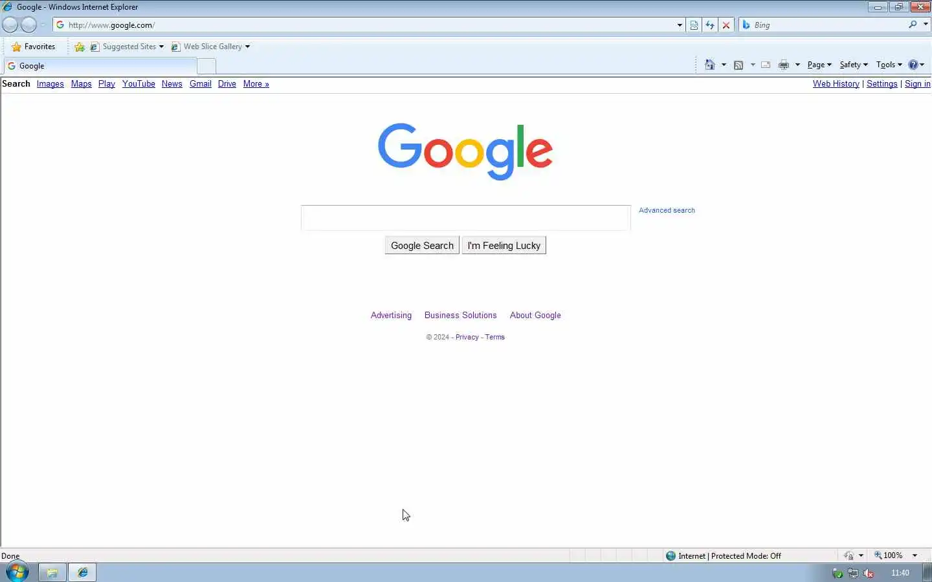Expand the address bar autocomplete dropdown arrow
932x582 pixels.
tap(680, 25)
